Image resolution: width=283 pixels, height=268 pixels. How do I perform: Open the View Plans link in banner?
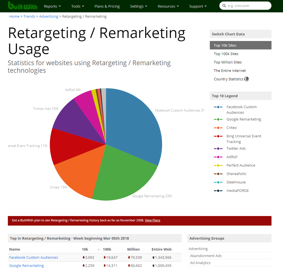(x=153, y=220)
